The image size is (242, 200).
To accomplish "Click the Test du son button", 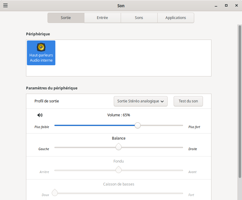I will (x=188, y=101).
